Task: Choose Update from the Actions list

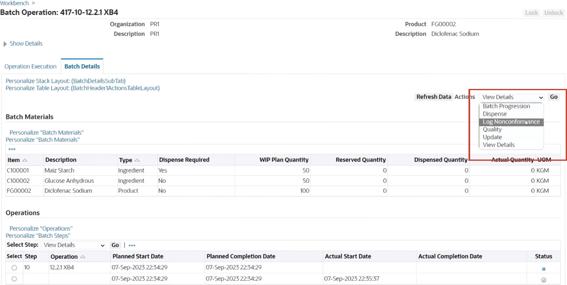Action: 511,137
